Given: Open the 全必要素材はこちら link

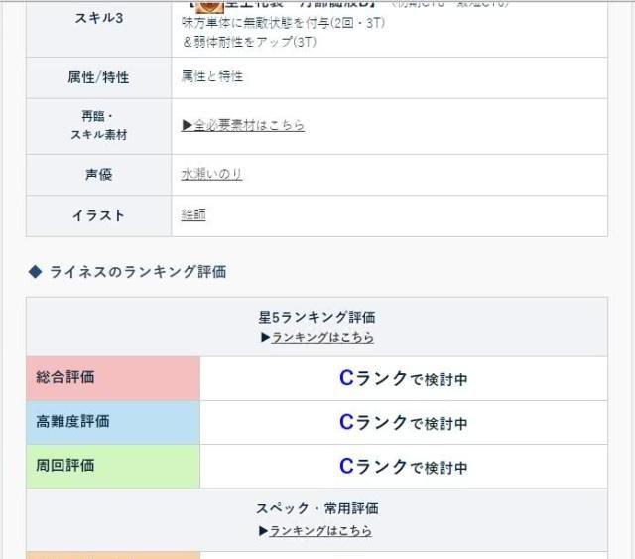Looking at the screenshot, I should tap(243, 125).
